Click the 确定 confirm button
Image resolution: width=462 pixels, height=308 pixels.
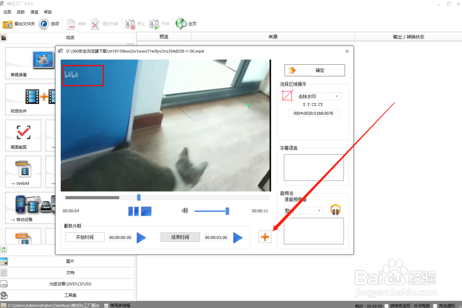tap(315, 70)
